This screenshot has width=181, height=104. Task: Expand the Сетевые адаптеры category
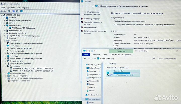point(6,73)
